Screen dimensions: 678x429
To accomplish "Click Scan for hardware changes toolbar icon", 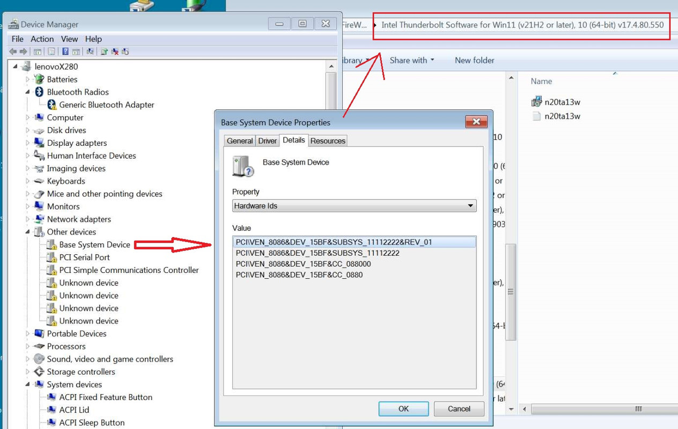I will 90,51.
